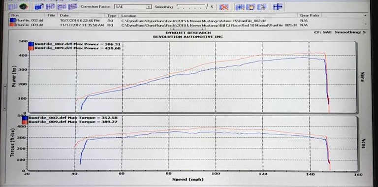Click the blue crosshair move icon

click(278, 7)
